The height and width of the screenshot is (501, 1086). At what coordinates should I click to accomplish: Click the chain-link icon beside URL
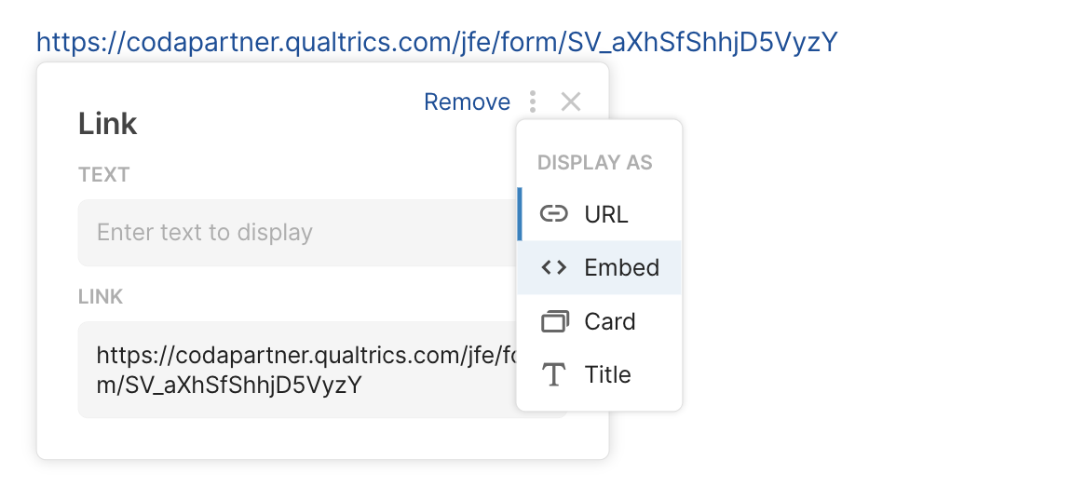tap(554, 214)
